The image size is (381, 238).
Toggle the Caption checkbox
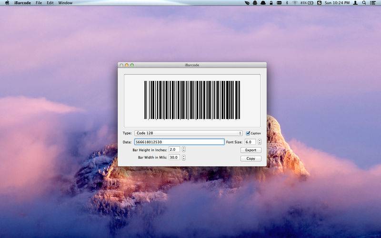click(x=248, y=133)
